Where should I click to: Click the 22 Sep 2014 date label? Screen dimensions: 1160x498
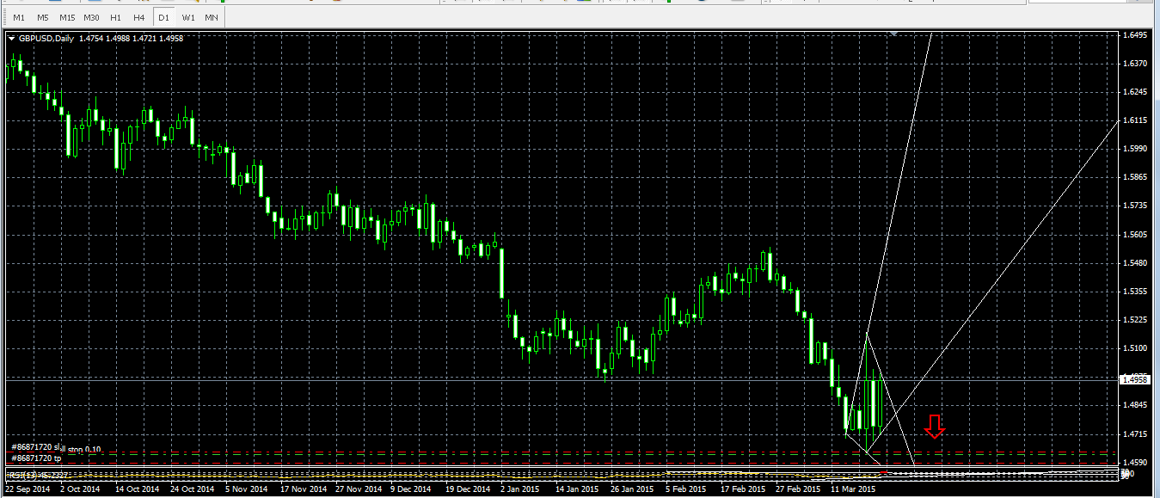[x=28, y=489]
